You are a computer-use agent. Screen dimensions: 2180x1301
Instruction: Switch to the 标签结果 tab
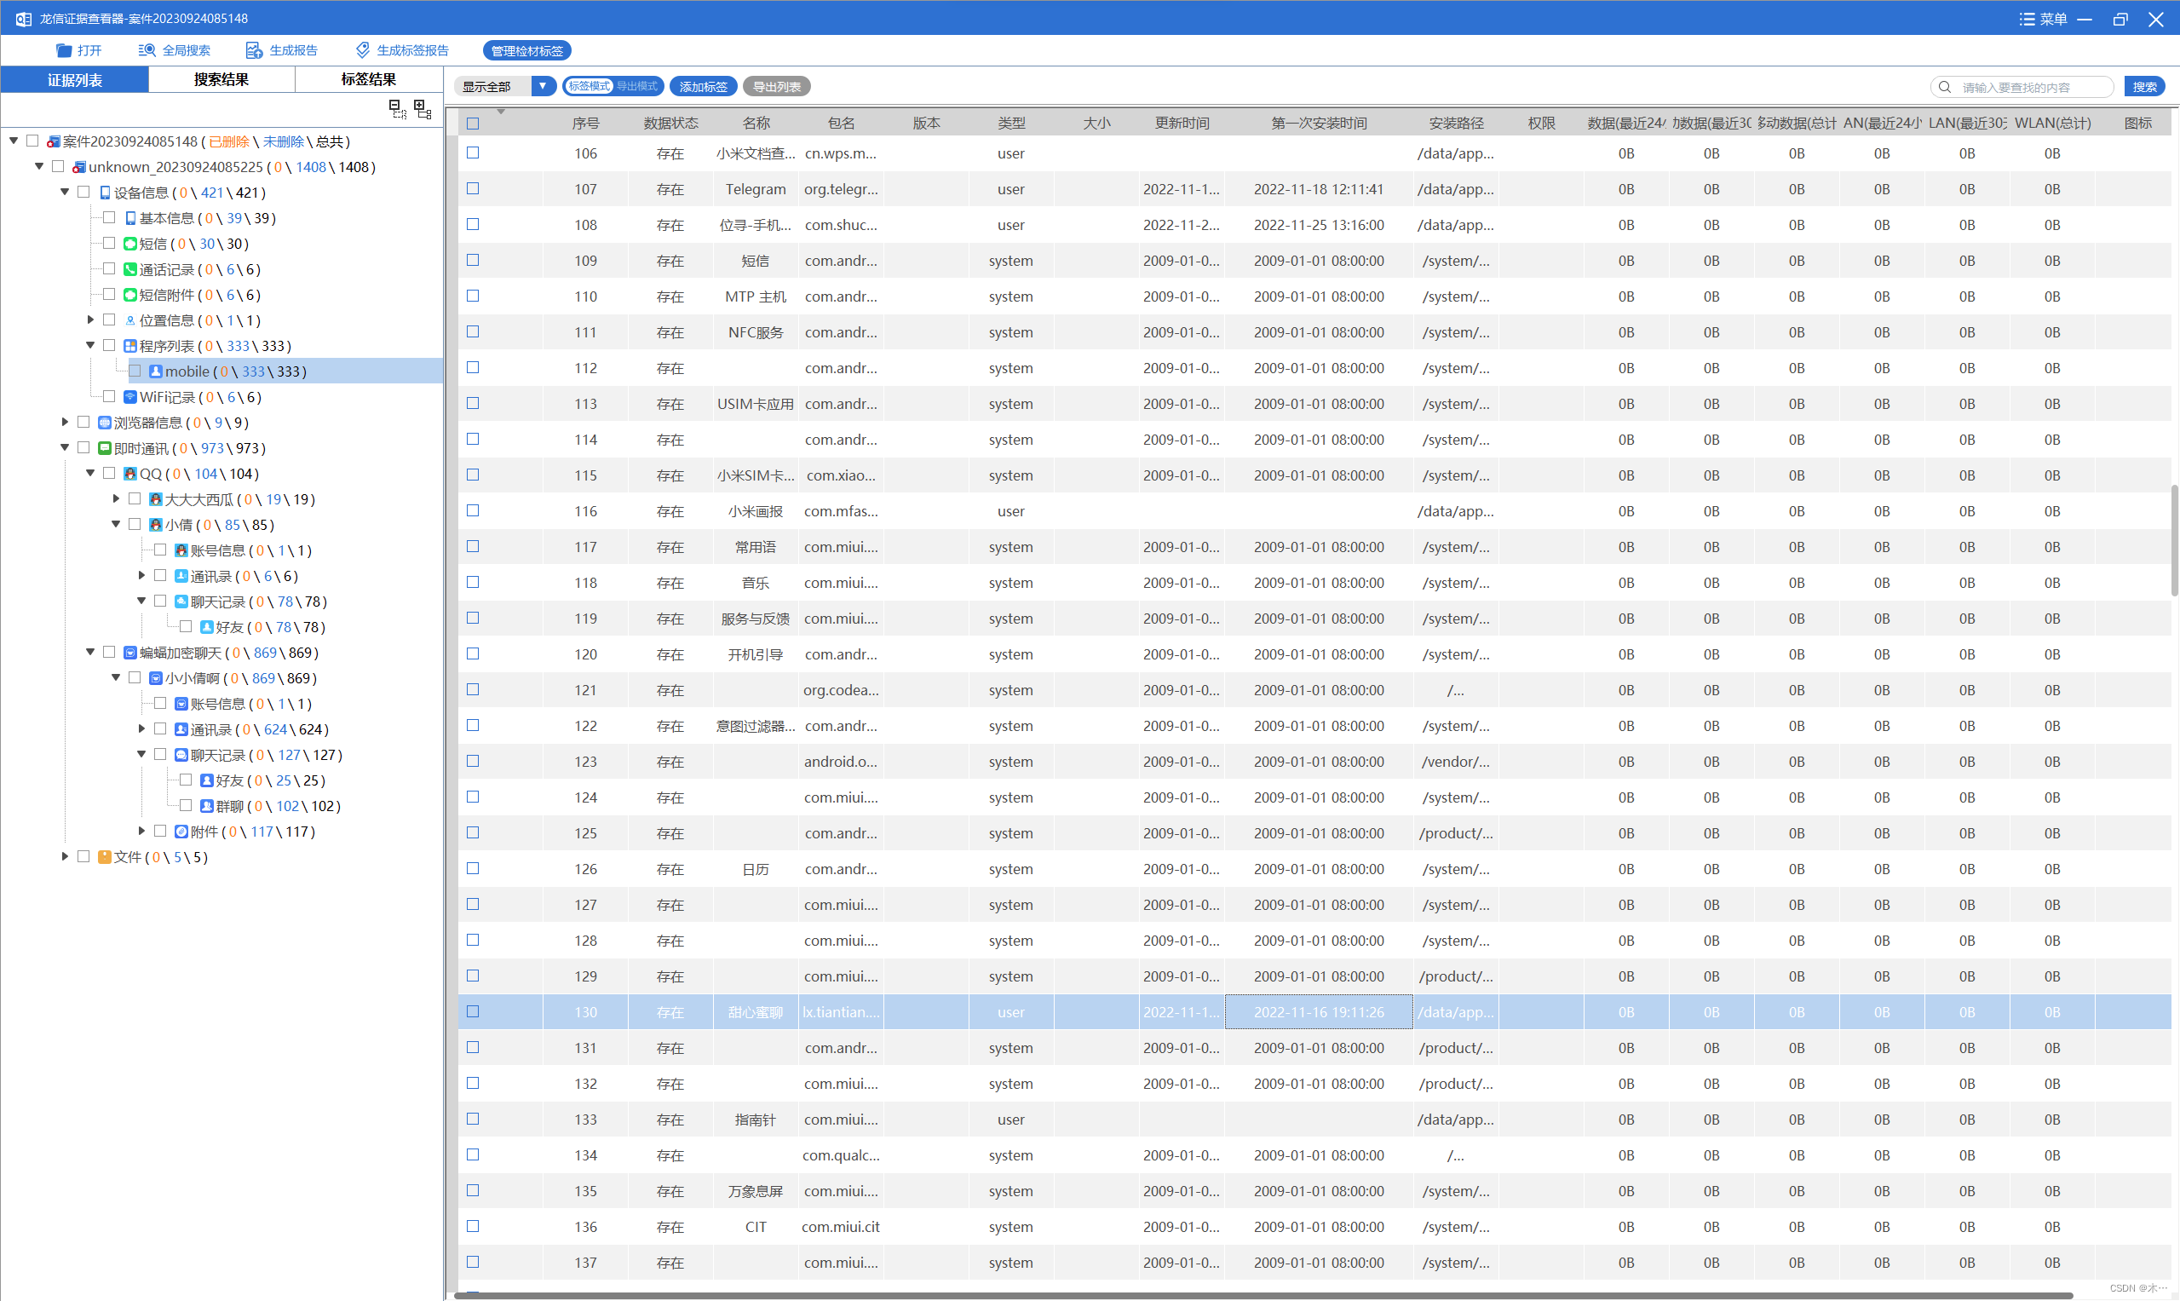[368, 80]
